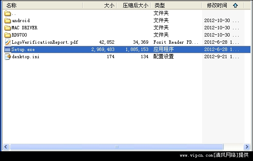The width and height of the screenshot is (253, 161).
Task: Select the RD9700 folder icon
Action: click(x=8, y=35)
